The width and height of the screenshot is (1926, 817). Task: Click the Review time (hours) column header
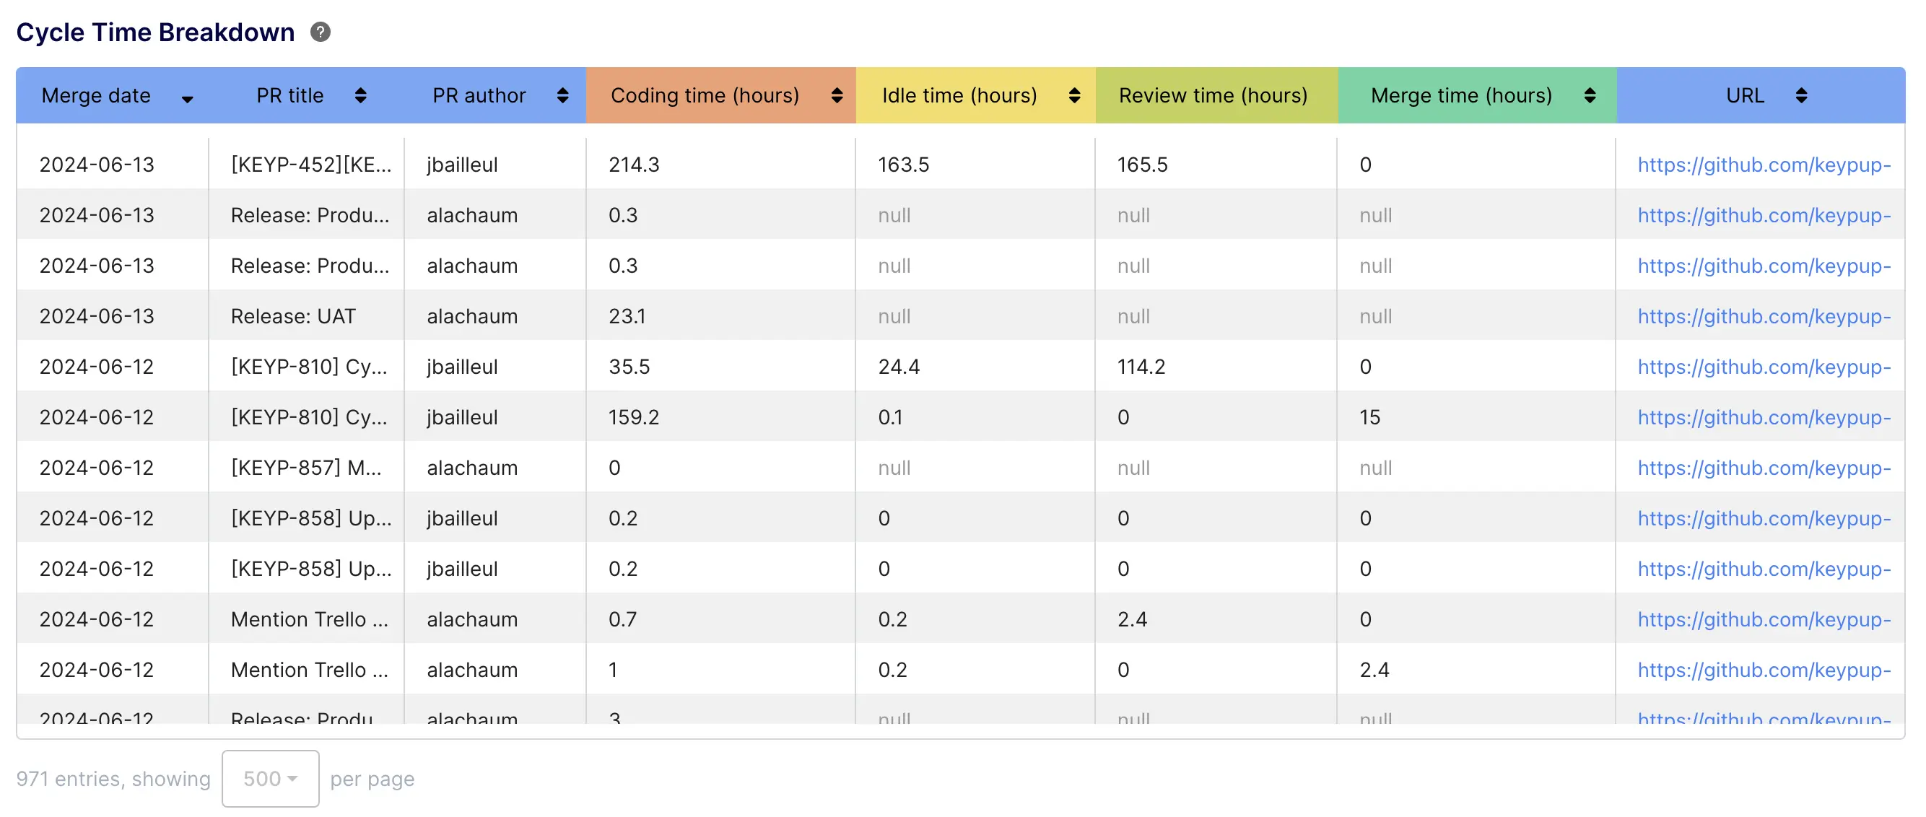pos(1213,96)
